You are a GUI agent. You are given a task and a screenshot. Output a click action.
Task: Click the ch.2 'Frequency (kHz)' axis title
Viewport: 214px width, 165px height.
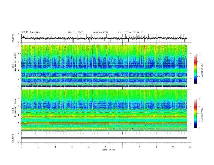(15, 107)
